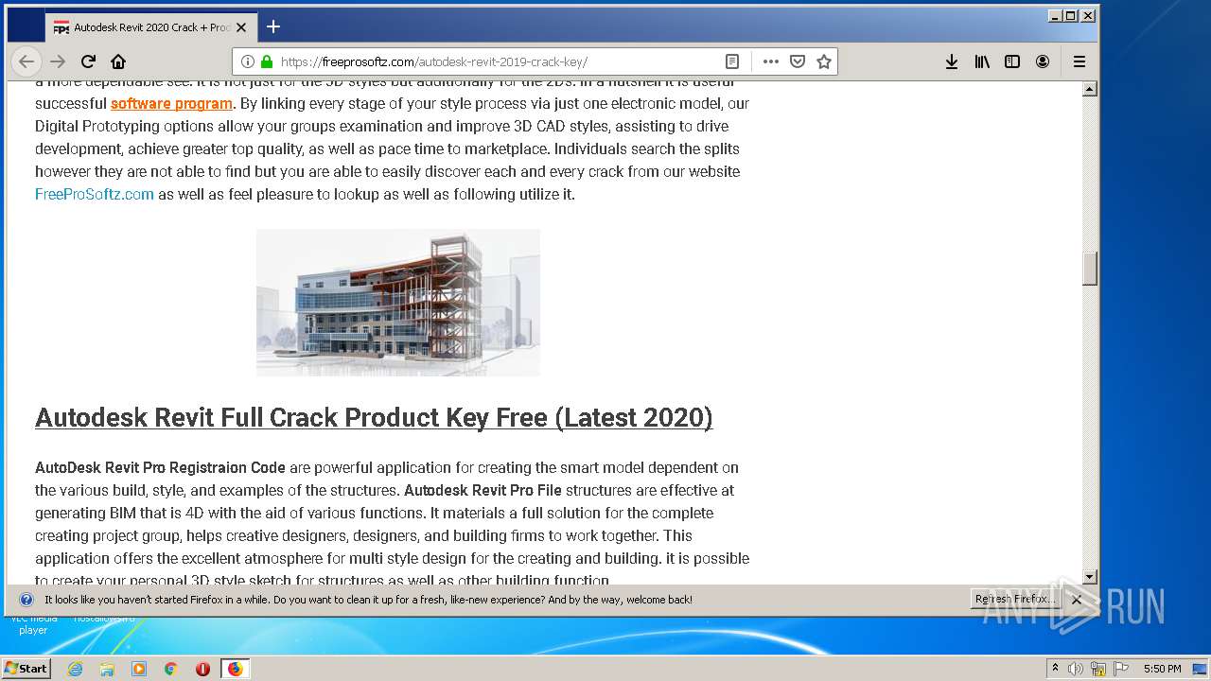The height and width of the screenshot is (681, 1211).
Task: Follow the 'software program' orange link
Action: coord(171,103)
